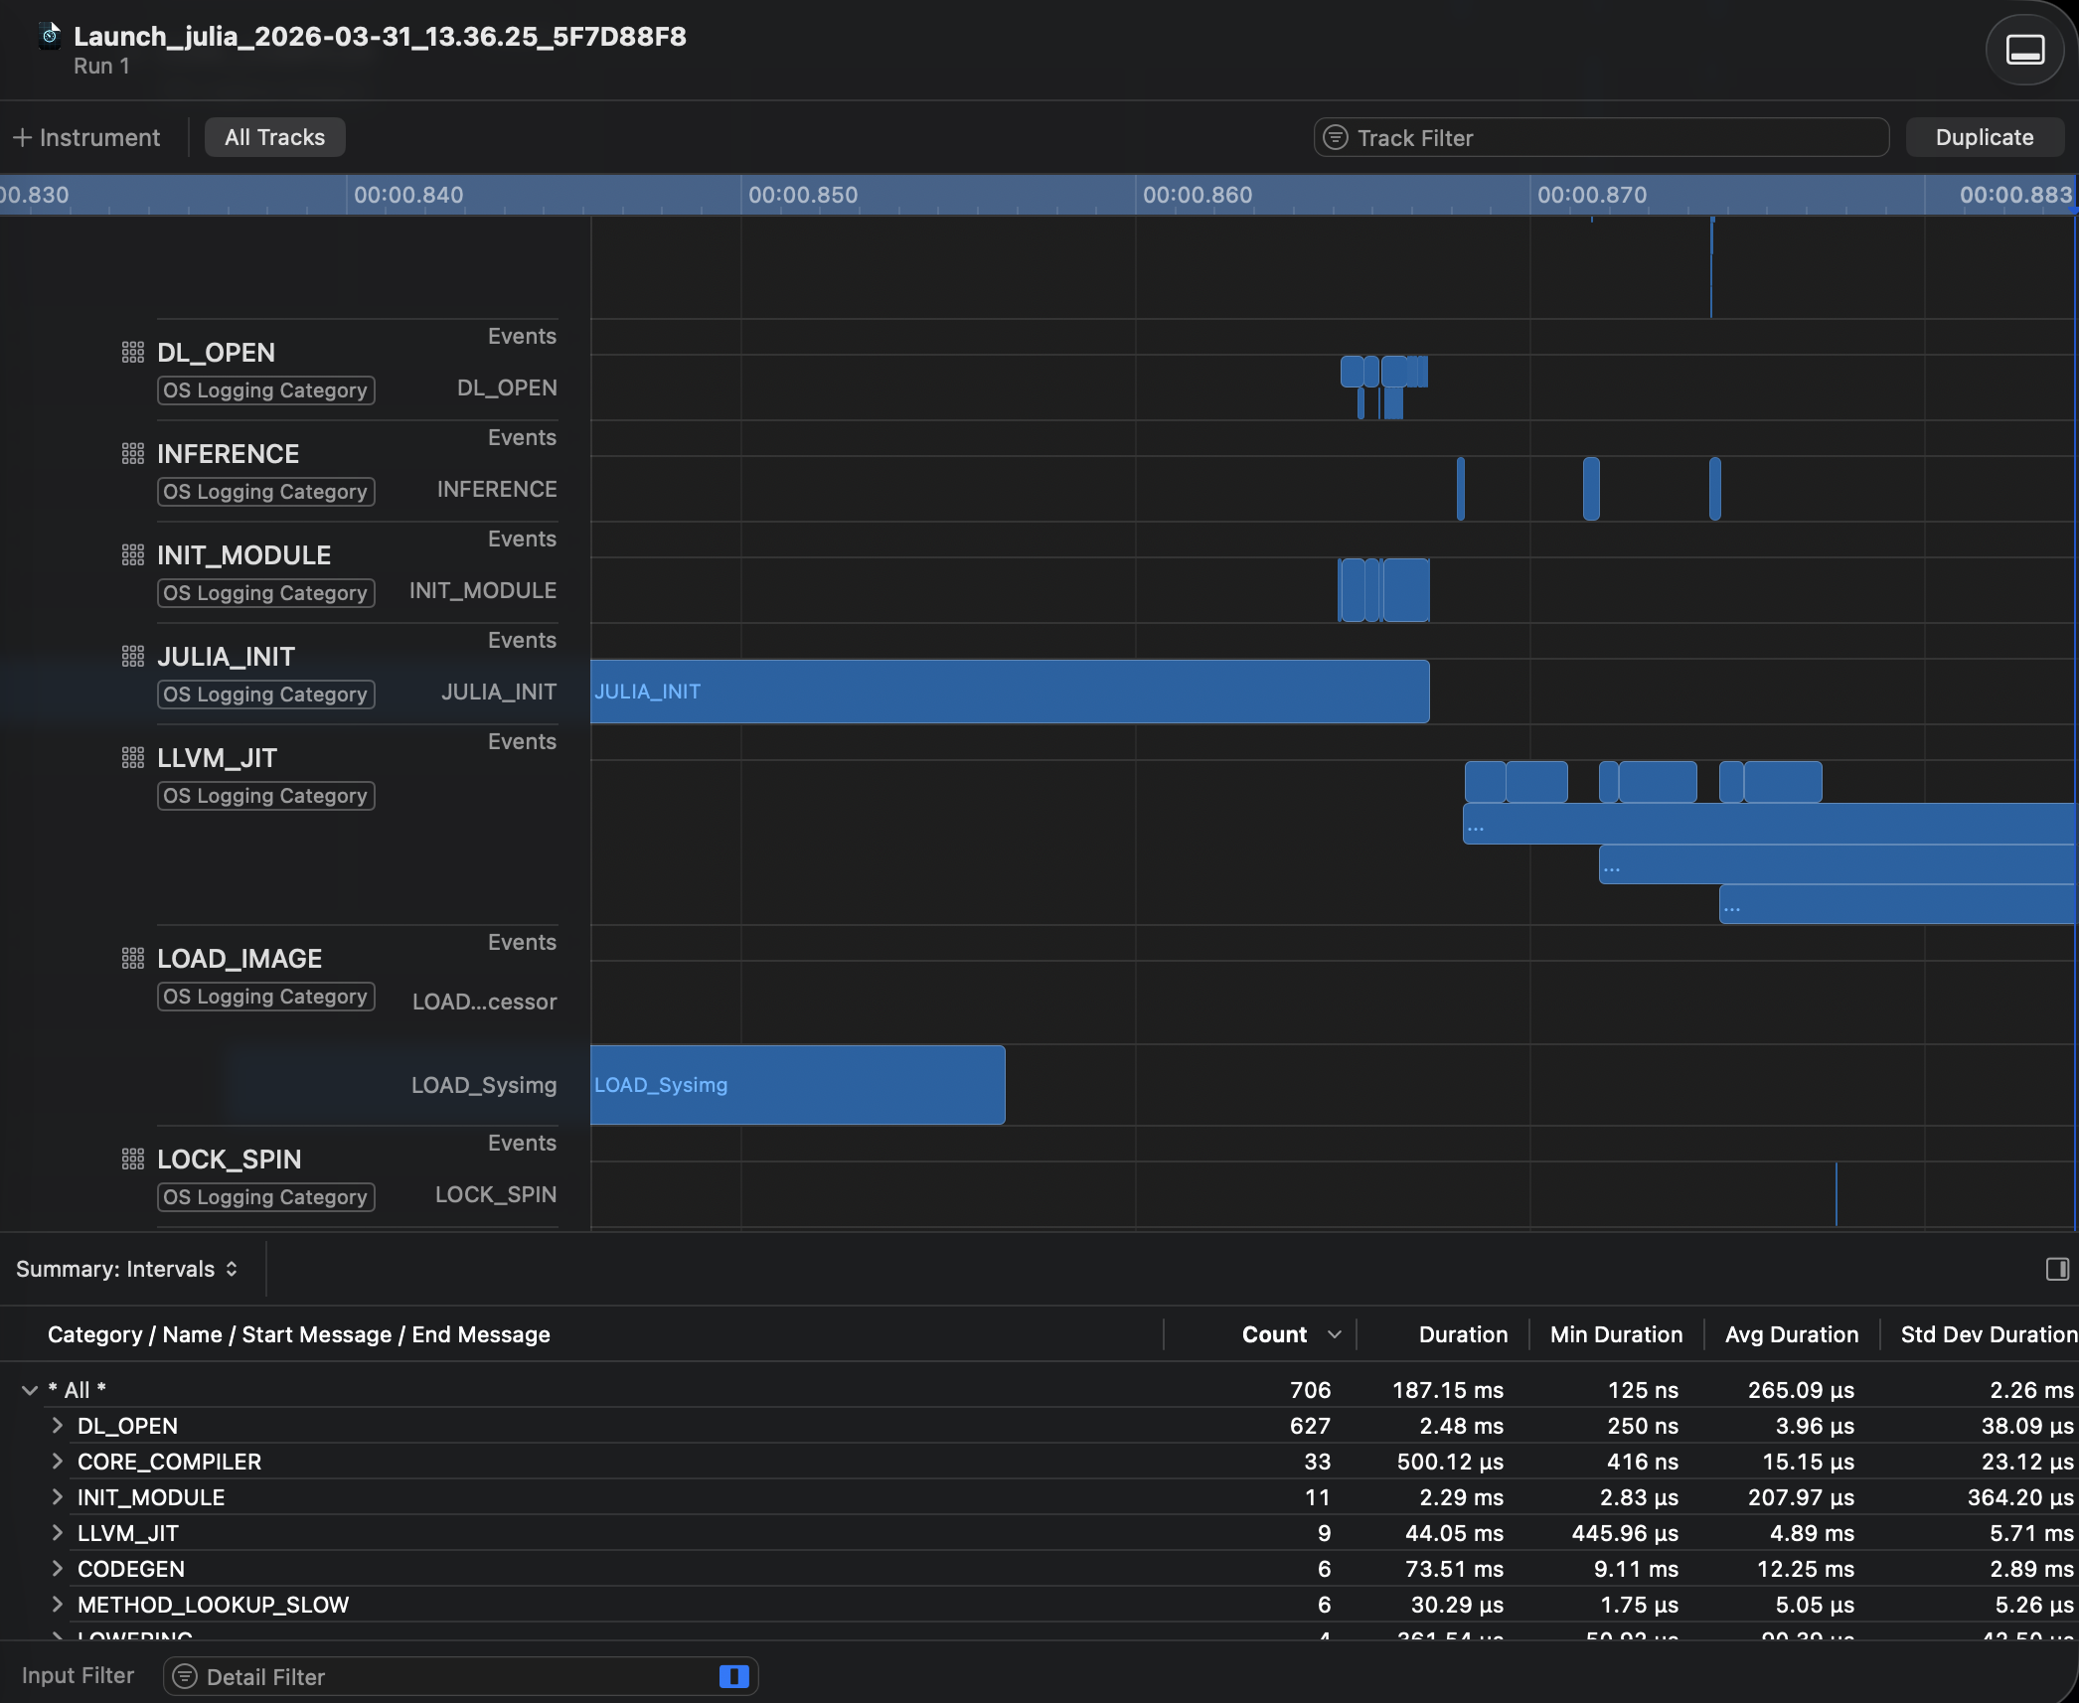This screenshot has width=2079, height=1703.
Task: Open the Summary: Intervals dropdown
Action: (x=127, y=1269)
